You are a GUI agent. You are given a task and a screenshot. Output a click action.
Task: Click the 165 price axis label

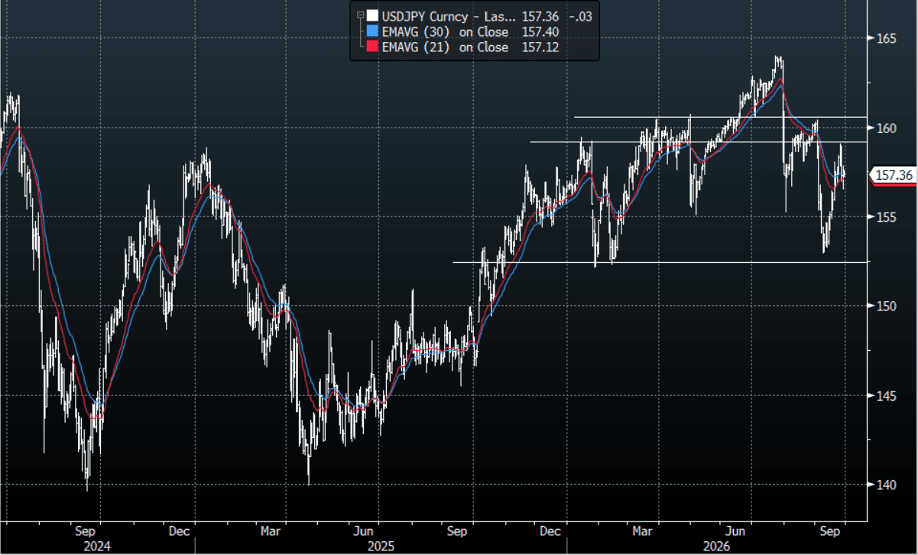[885, 38]
